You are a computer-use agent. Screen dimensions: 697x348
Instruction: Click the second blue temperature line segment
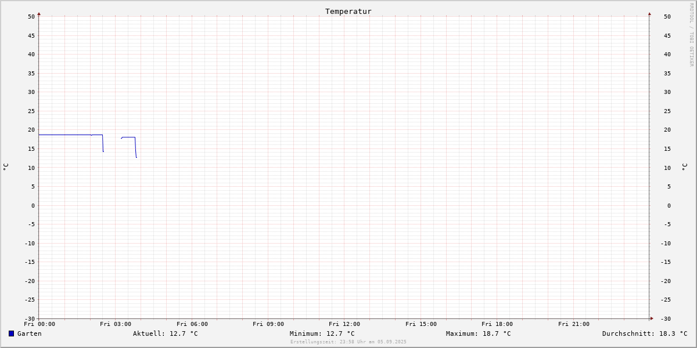coord(128,137)
